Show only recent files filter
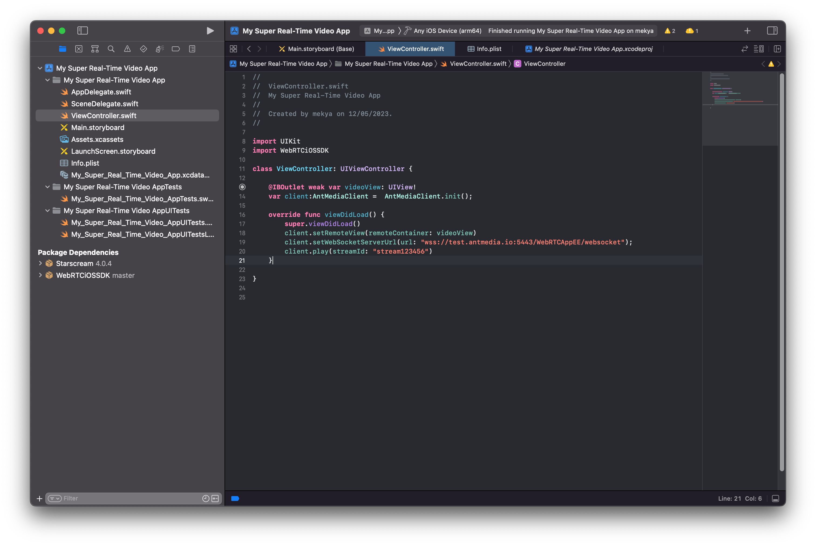This screenshot has width=816, height=546. (x=206, y=499)
